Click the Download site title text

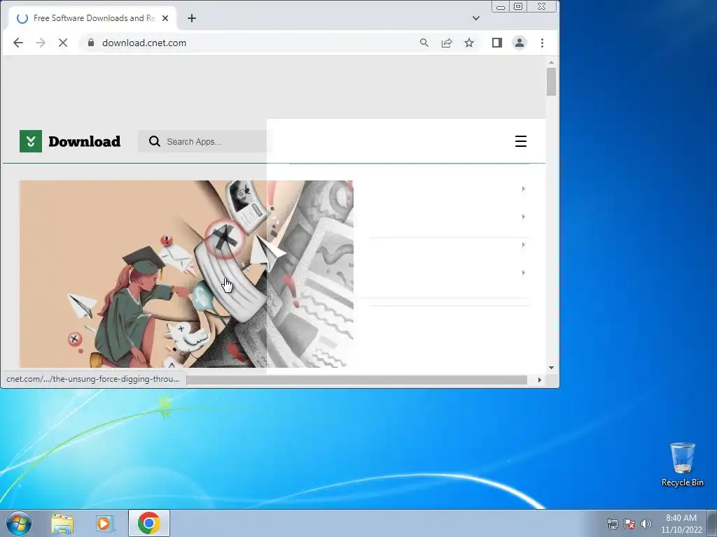point(85,141)
